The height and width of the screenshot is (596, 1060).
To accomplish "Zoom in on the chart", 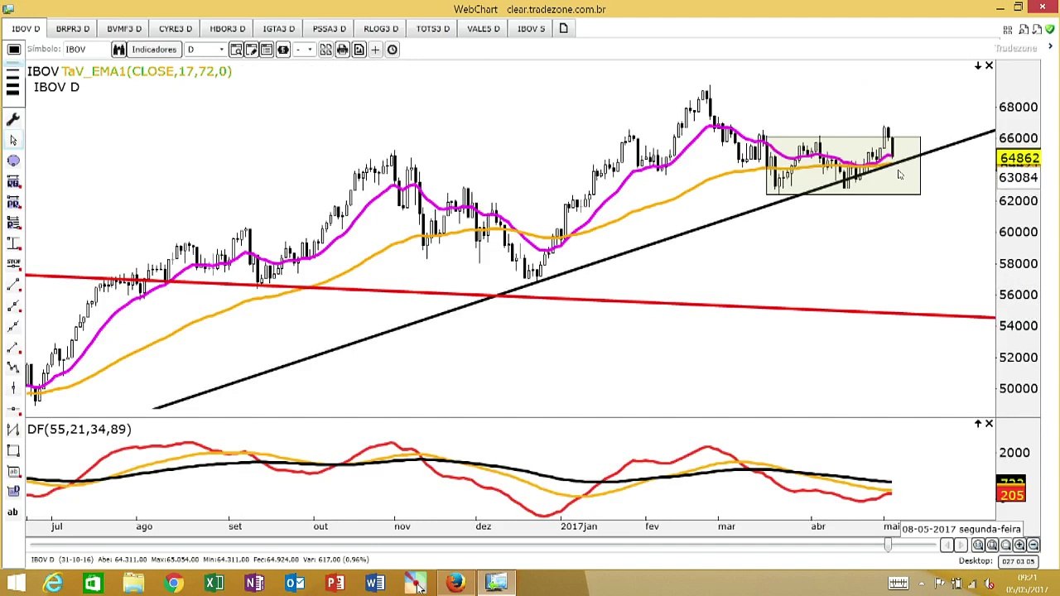I will [x=1019, y=545].
